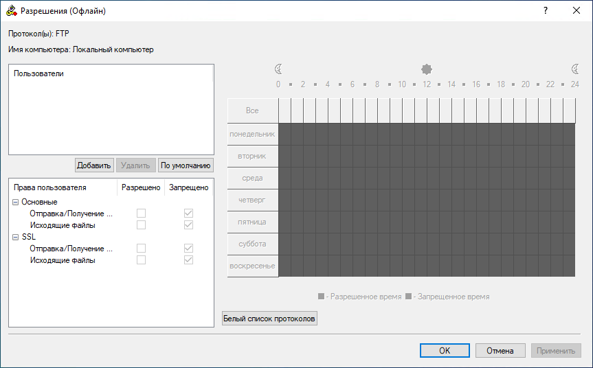Viewport: 593px width, 368px height.
Task: Select Отправка/Получение under SSL
Action: 71,249
